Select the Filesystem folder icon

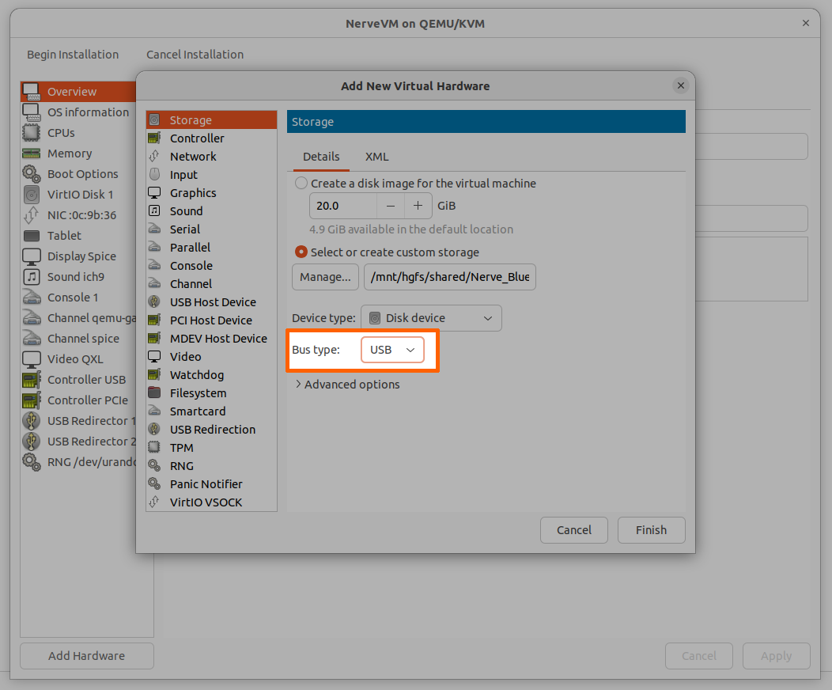154,393
